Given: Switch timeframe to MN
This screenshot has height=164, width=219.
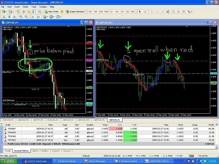Looking at the screenshot, I should [133, 12].
